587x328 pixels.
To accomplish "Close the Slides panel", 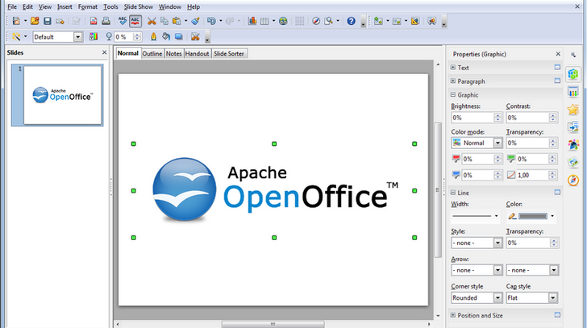I will click(x=105, y=52).
